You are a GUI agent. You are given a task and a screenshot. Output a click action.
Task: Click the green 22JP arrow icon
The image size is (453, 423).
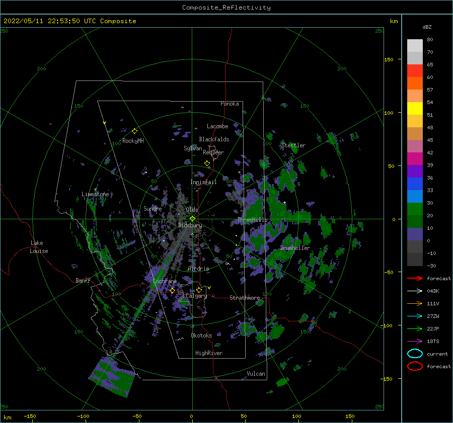pyautogui.click(x=415, y=328)
